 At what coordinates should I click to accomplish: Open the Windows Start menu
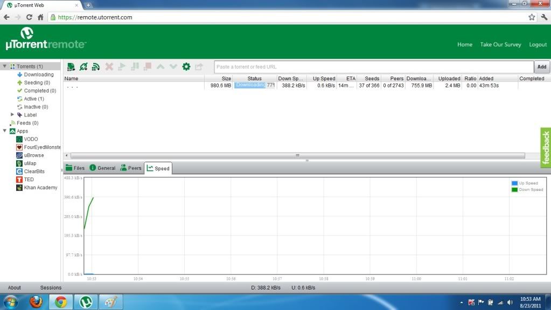point(11,302)
